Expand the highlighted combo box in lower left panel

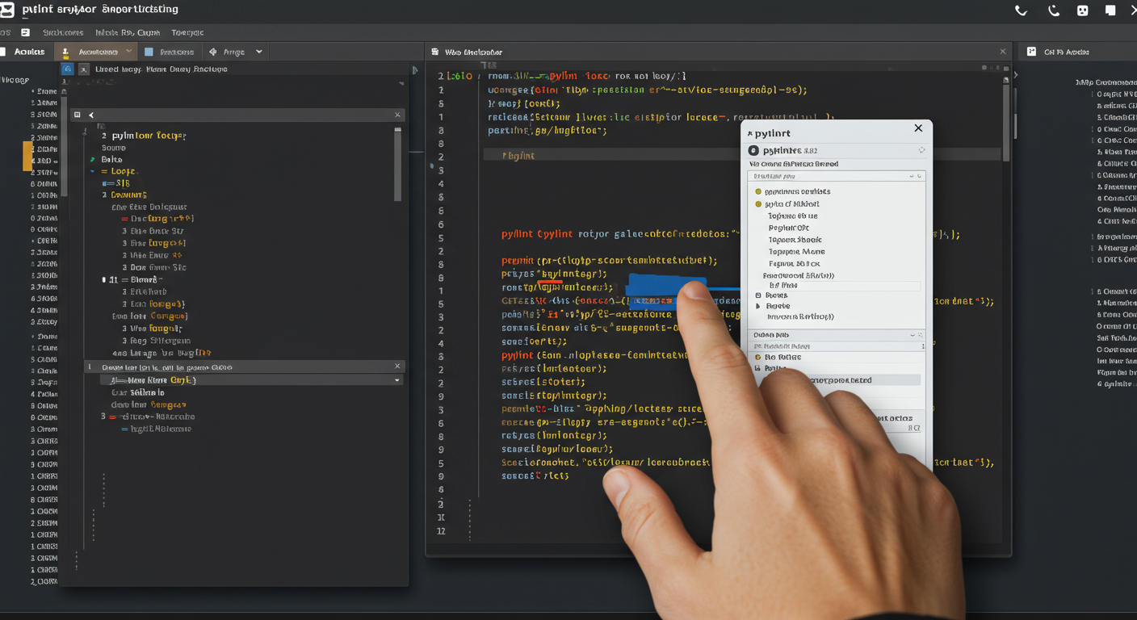[x=396, y=380]
